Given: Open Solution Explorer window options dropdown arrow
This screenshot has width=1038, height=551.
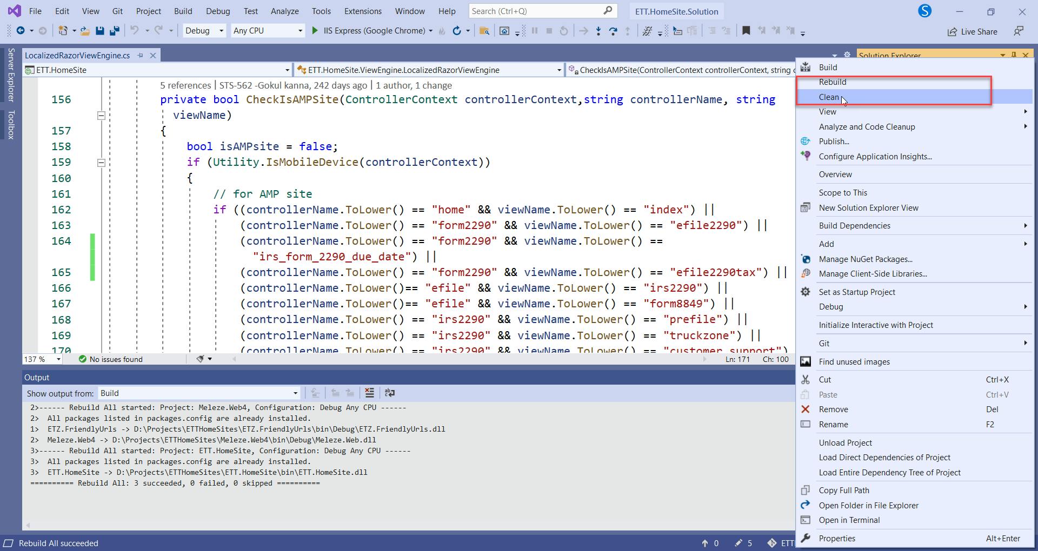Looking at the screenshot, I should click(x=1003, y=55).
